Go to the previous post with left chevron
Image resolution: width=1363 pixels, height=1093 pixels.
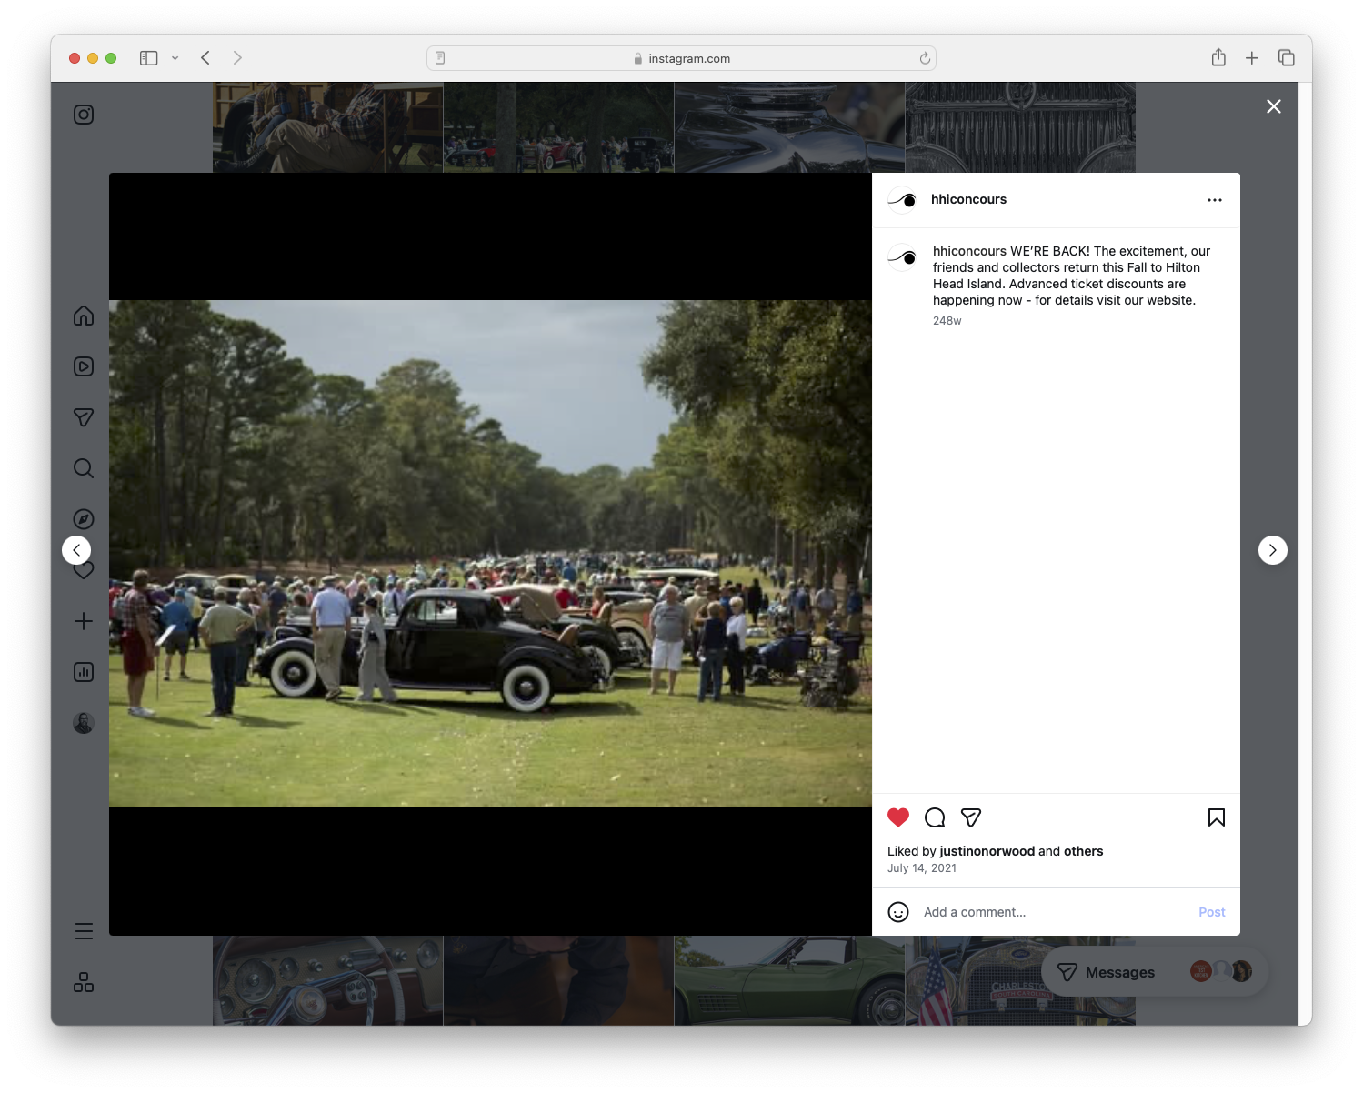click(76, 550)
